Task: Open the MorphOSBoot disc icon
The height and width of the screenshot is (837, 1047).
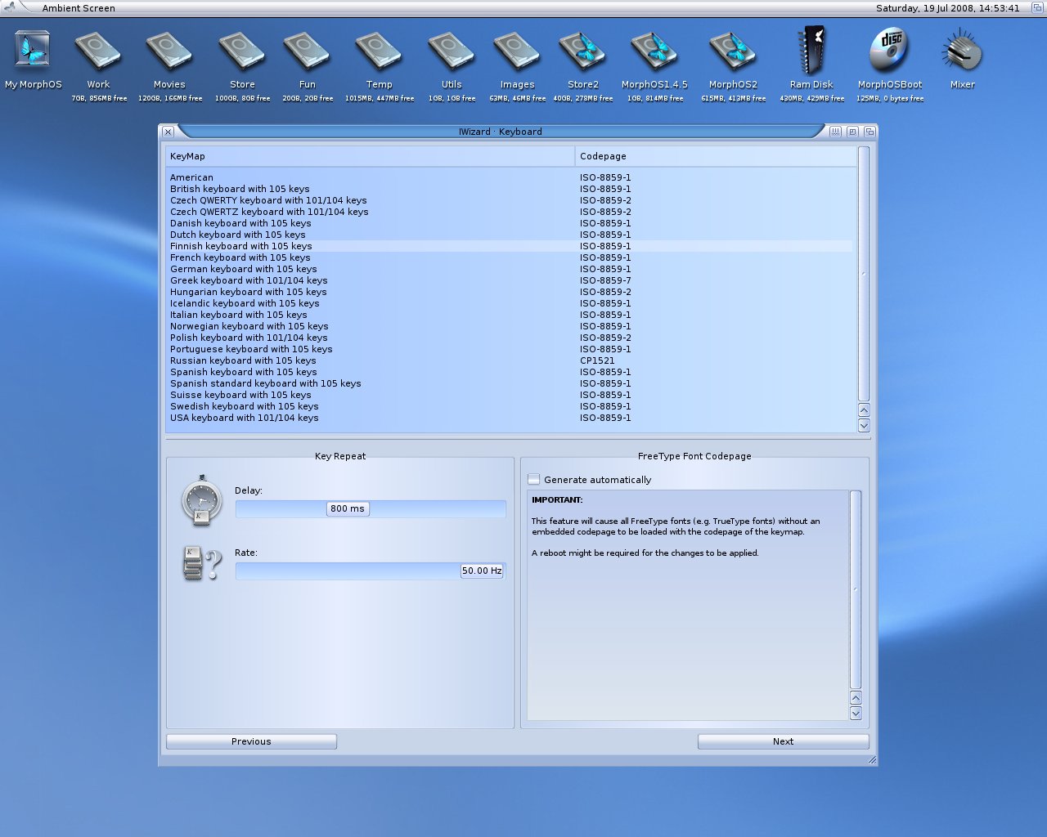Action: pos(890,51)
